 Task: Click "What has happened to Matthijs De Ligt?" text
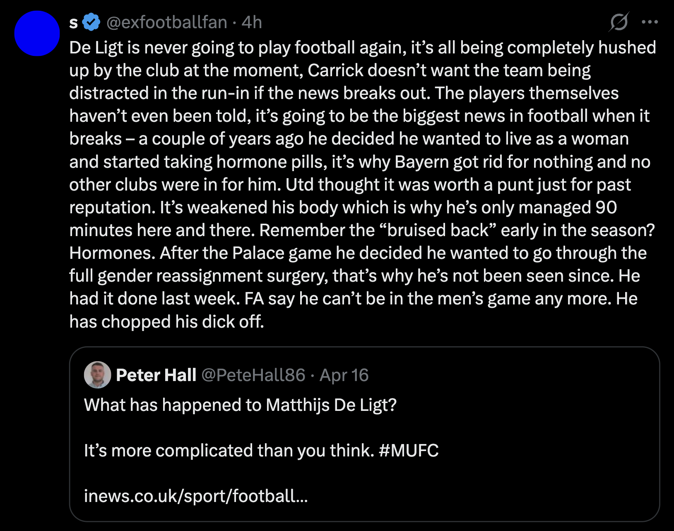[x=240, y=405]
